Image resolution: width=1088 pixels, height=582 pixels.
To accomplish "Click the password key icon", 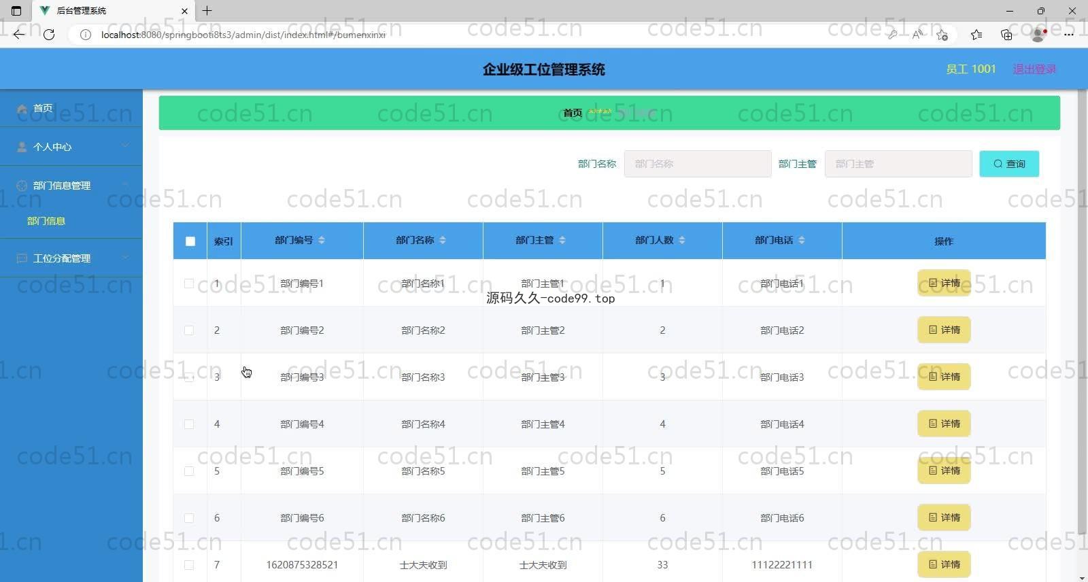I will pos(892,35).
